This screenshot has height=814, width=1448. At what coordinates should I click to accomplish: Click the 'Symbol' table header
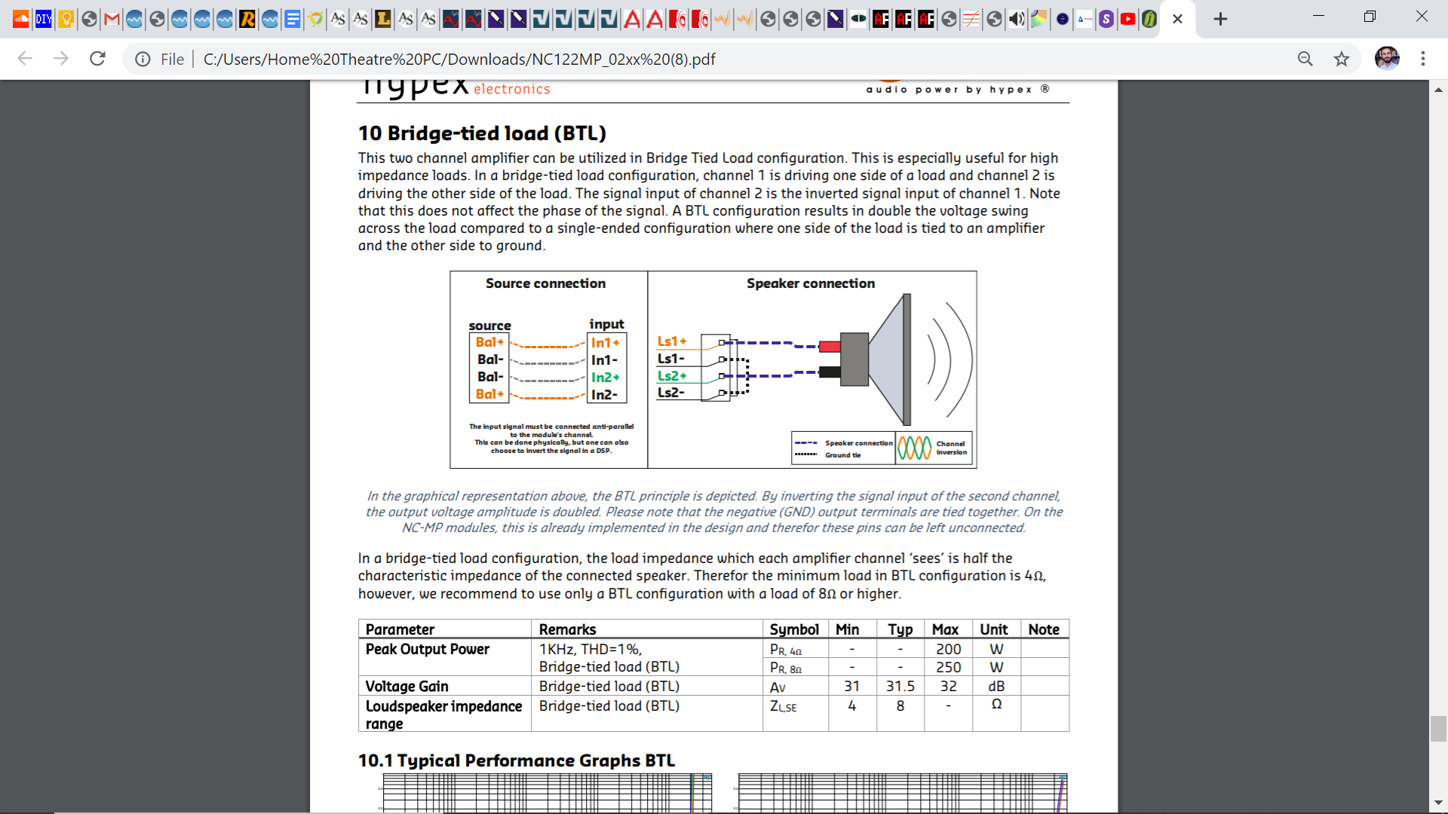(x=794, y=629)
